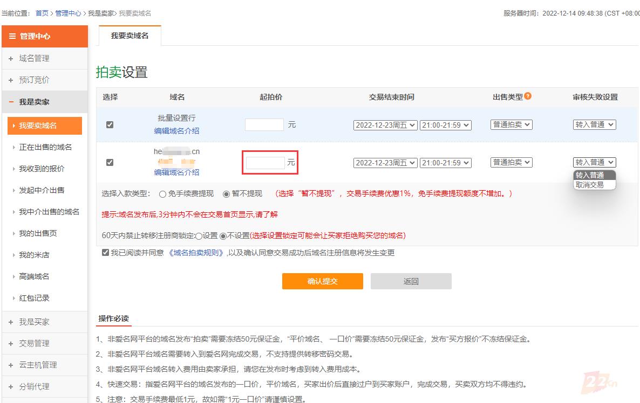The height and width of the screenshot is (403, 640).
Task: Choose 取消交易 from the open dropdown list
Action: click(x=589, y=185)
